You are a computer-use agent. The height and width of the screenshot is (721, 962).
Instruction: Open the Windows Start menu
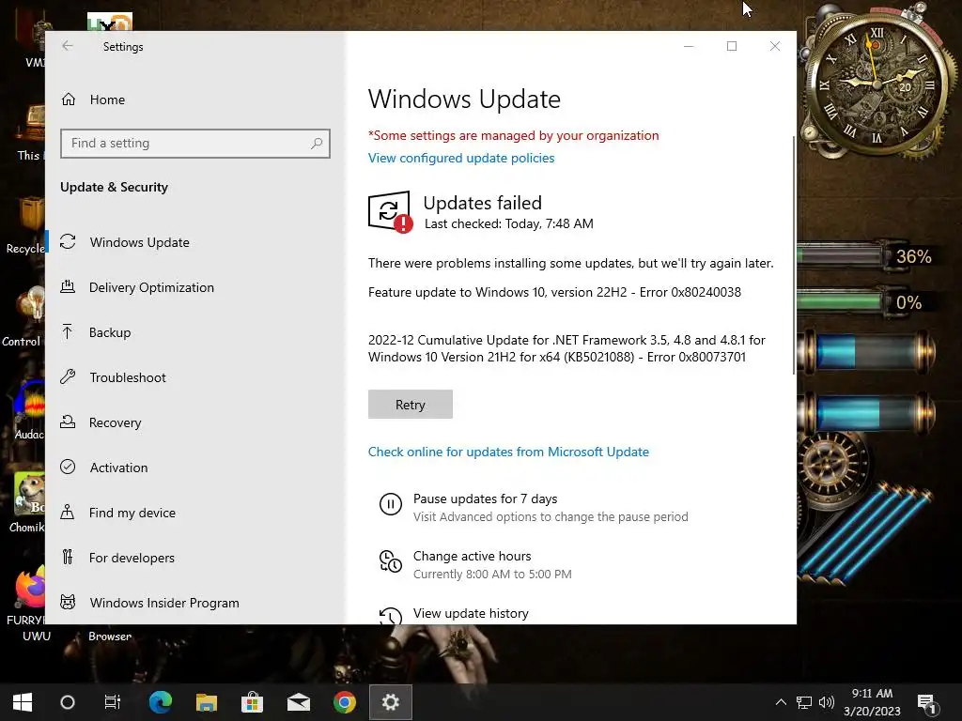pyautogui.click(x=23, y=702)
